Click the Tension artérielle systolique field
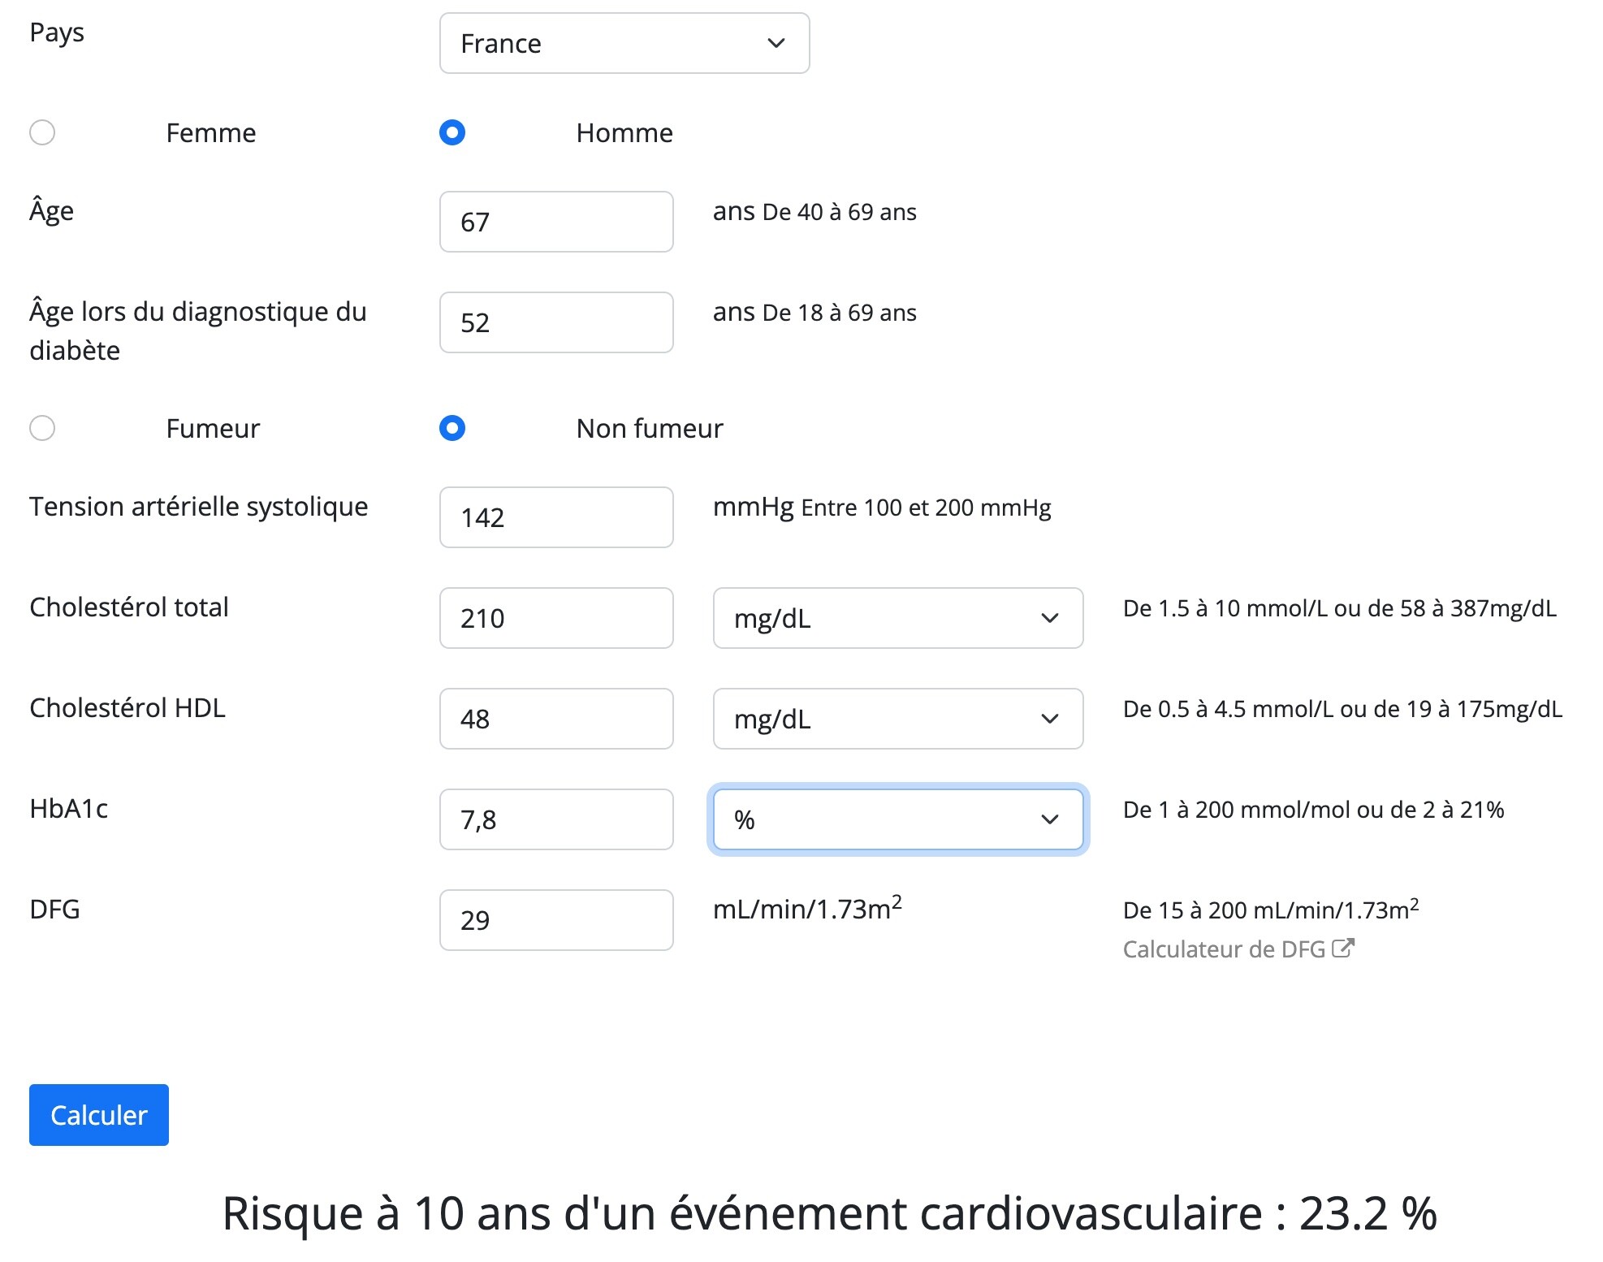Image resolution: width=1603 pixels, height=1262 pixels. click(x=556, y=517)
